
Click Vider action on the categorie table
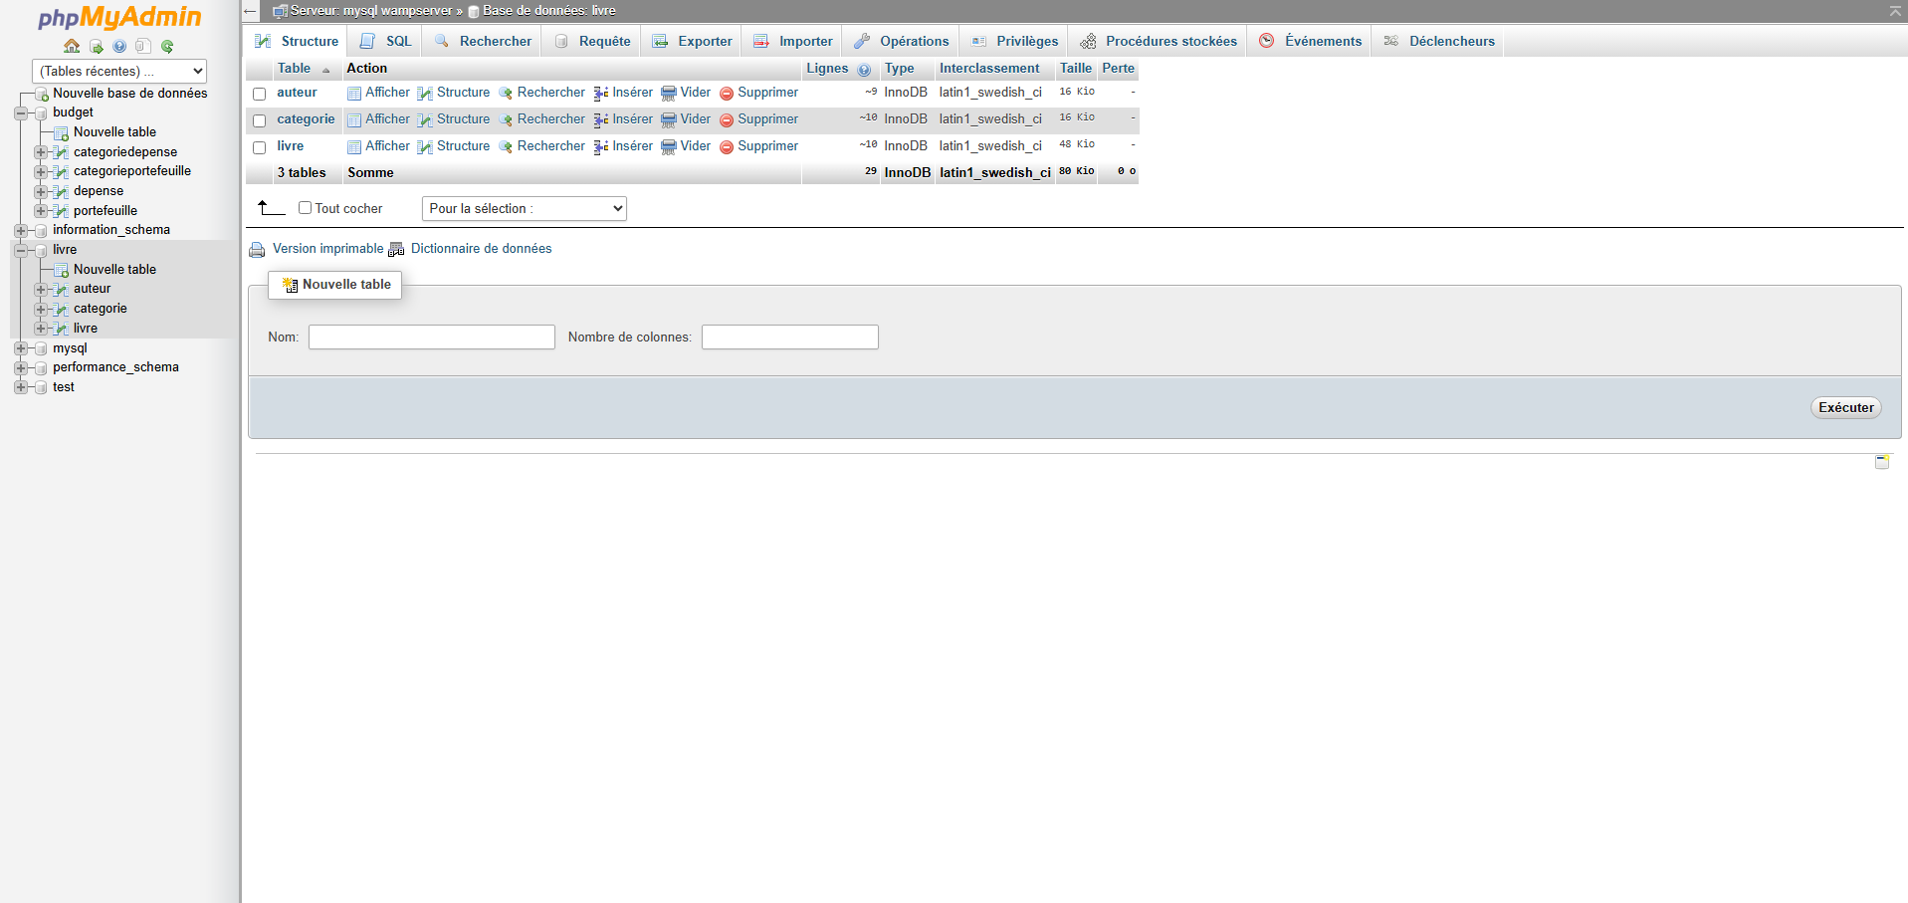pyautogui.click(x=695, y=118)
